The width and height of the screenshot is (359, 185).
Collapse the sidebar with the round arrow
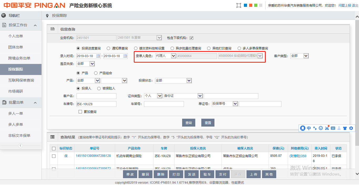click(20, 146)
